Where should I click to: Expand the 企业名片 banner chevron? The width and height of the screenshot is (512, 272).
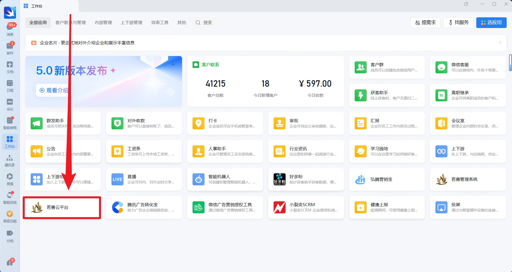click(500, 42)
